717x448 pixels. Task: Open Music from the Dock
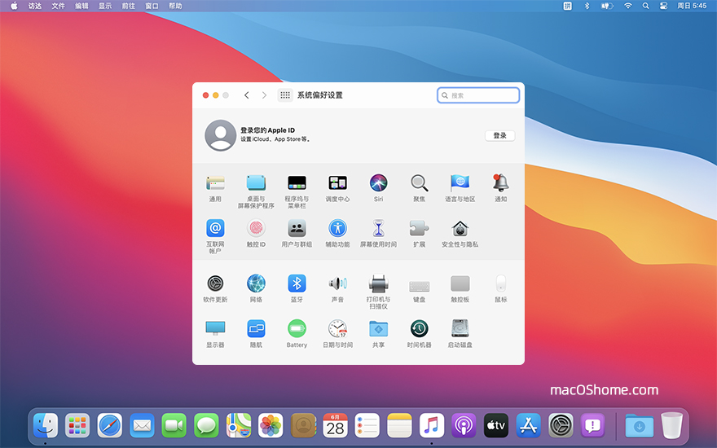point(432,425)
